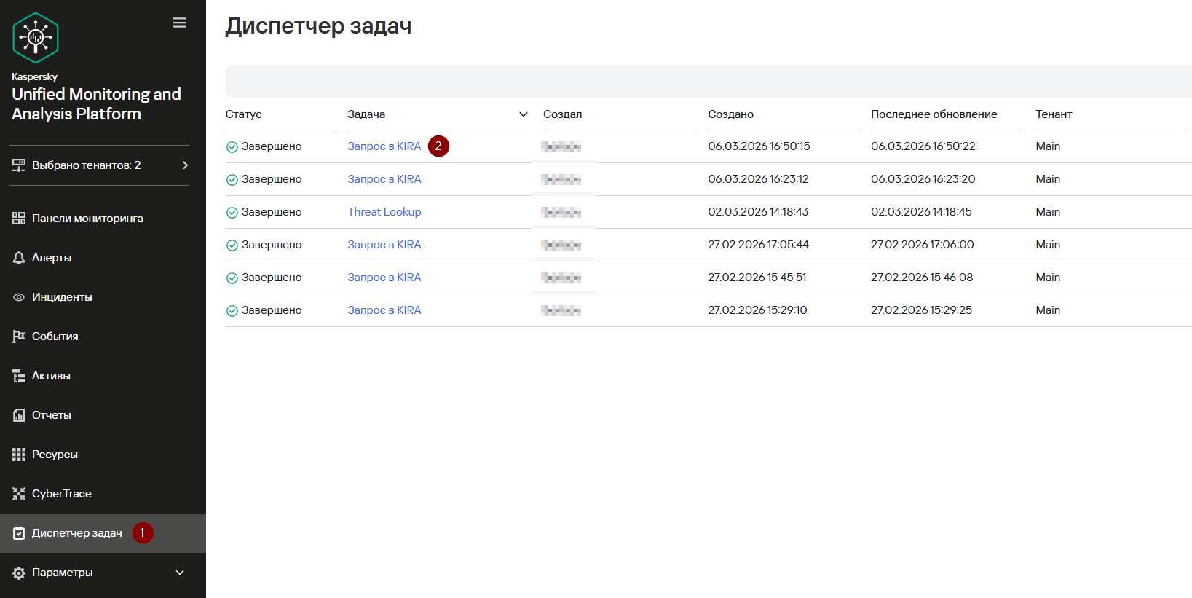Expand the Параметры section chevron
Viewport: 1192px width, 598px height.
[x=180, y=573]
